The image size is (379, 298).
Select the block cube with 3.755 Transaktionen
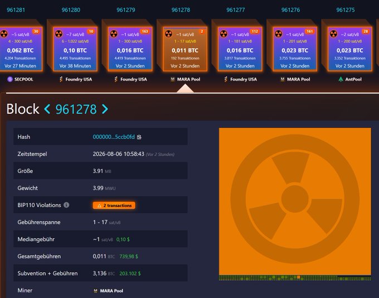pos(295,49)
